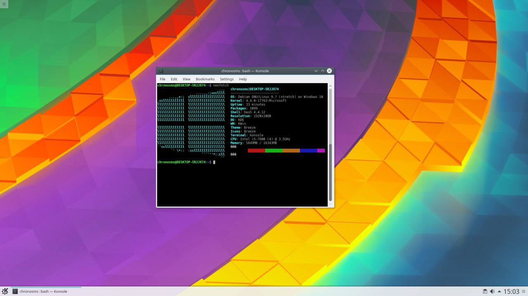Click the 'WM: KWin' line
Image resolution: width=528 pixels, height=296 pixels.
(x=238, y=124)
